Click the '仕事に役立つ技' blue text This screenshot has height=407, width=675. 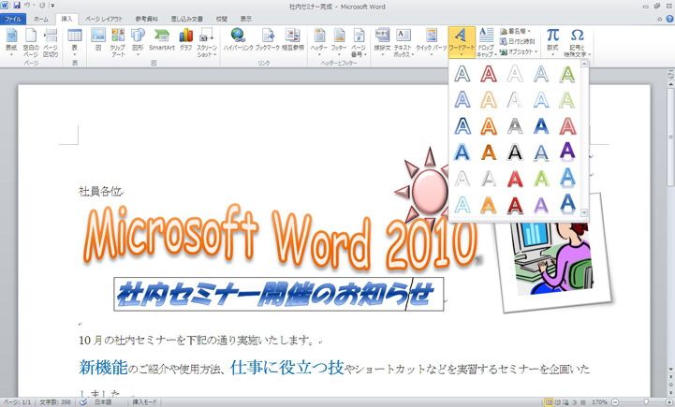click(x=286, y=368)
